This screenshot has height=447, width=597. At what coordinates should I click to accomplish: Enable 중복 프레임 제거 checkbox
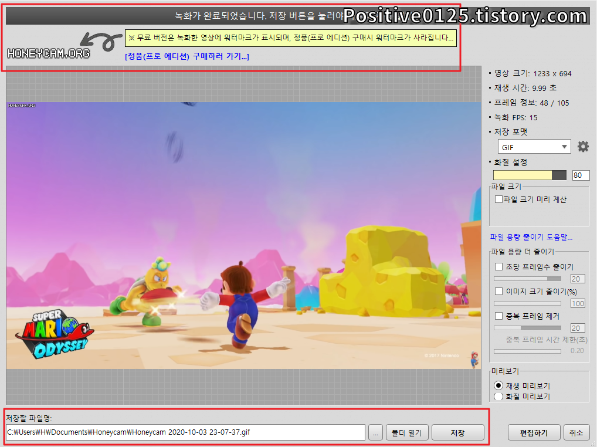click(x=498, y=316)
